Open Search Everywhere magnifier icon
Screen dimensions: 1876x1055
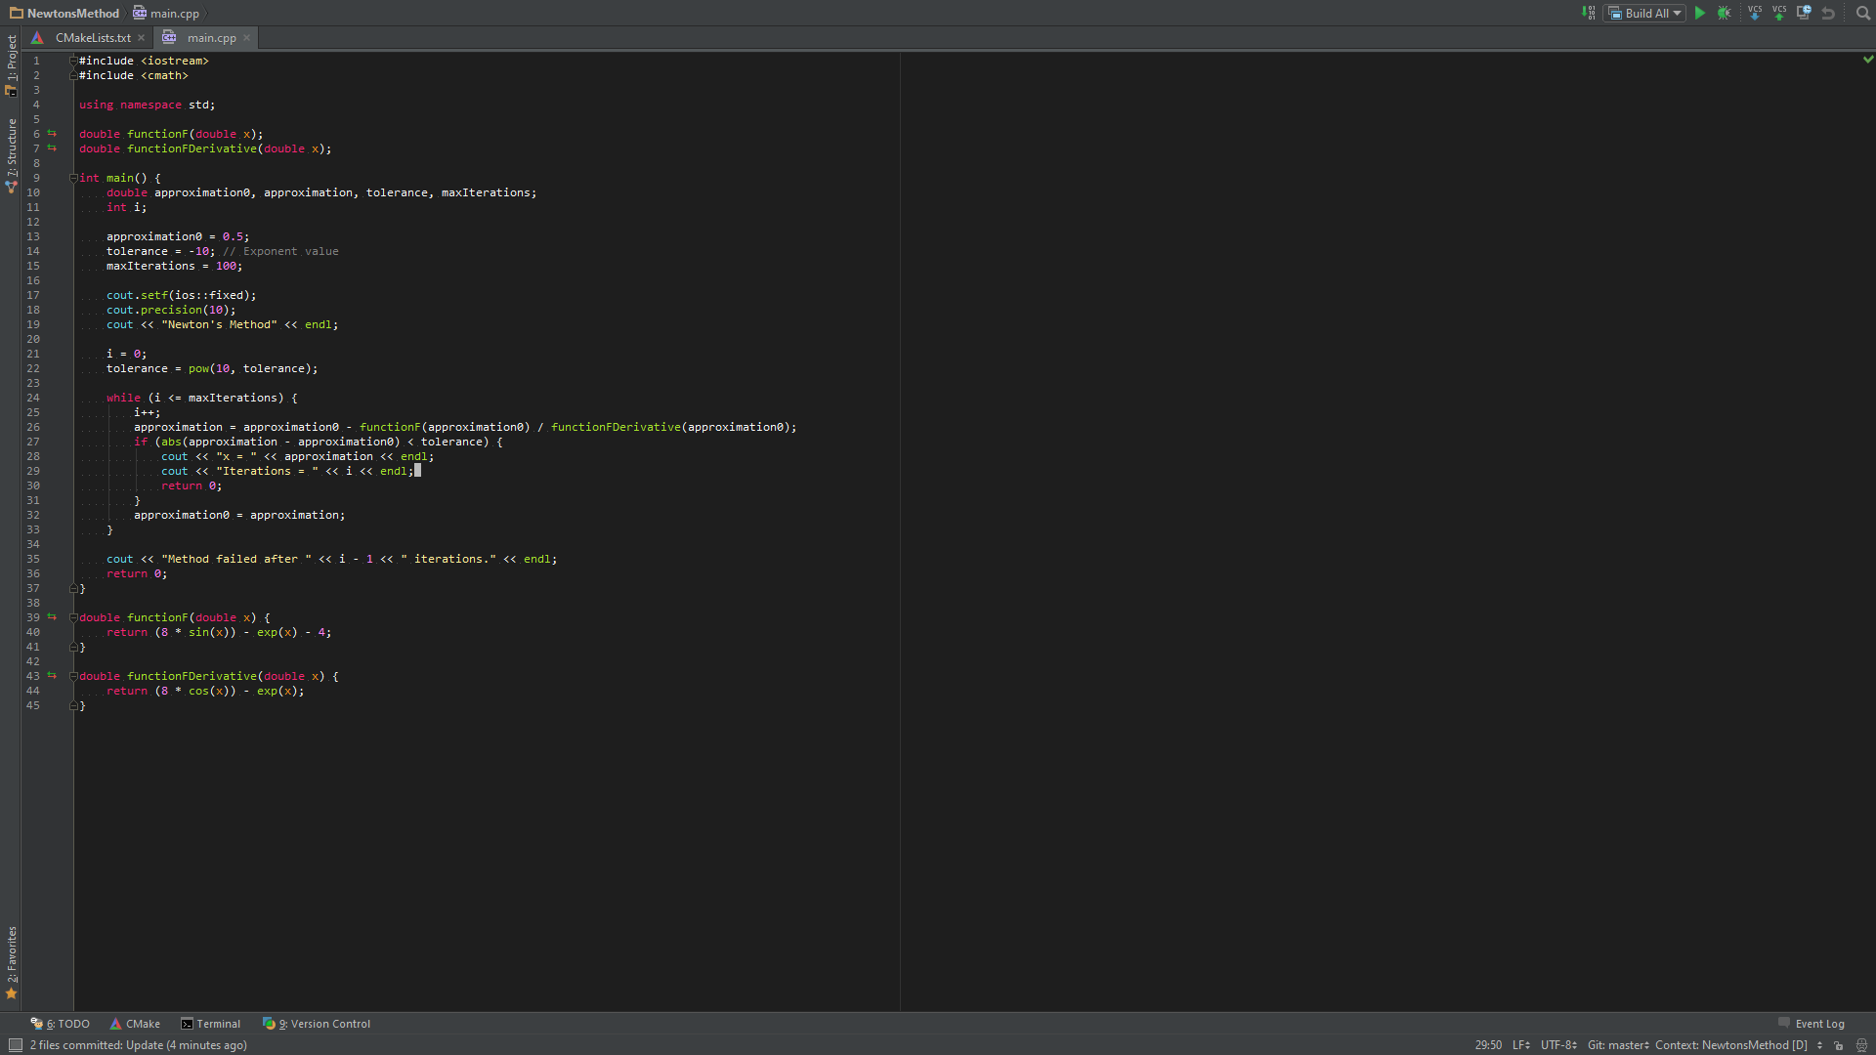coord(1862,13)
